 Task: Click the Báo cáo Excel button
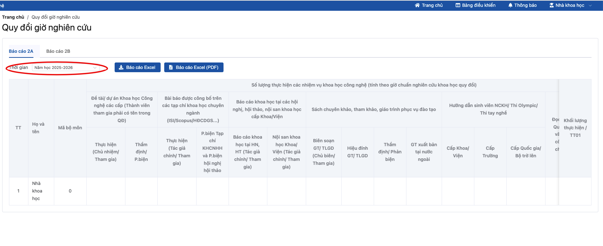click(138, 68)
